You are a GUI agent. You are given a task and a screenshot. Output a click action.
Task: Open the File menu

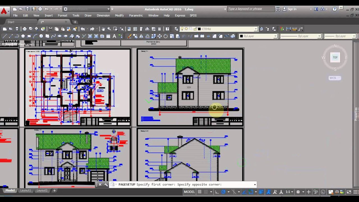pos(15,15)
